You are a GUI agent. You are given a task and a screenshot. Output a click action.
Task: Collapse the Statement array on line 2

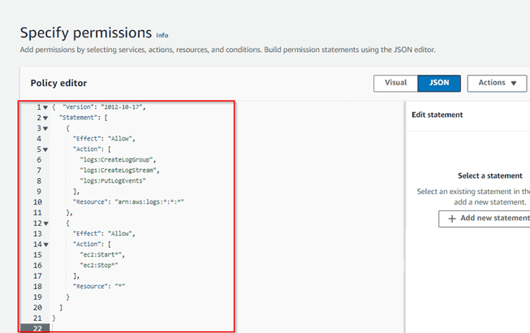point(45,118)
